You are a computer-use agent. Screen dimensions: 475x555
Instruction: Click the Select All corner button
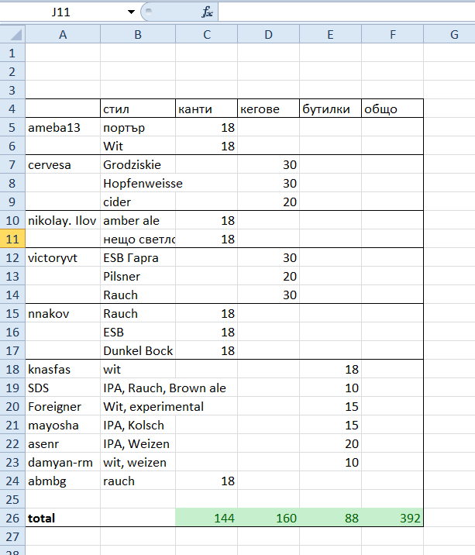coord(13,34)
